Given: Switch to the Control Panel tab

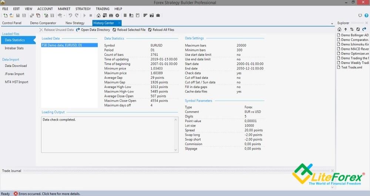Looking at the screenshot, I should point(11,23).
